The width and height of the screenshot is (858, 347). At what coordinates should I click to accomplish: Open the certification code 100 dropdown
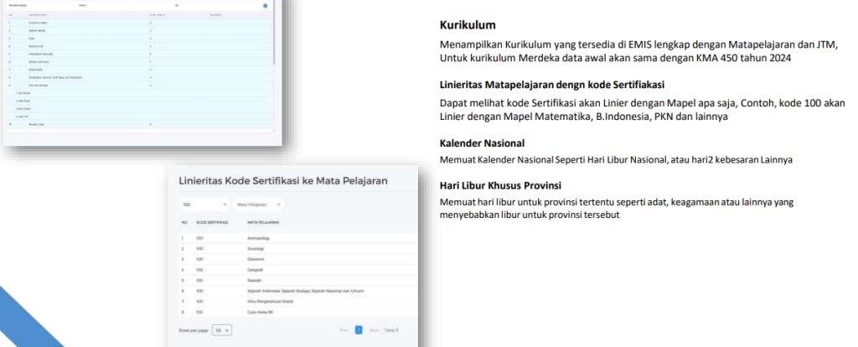tap(204, 204)
